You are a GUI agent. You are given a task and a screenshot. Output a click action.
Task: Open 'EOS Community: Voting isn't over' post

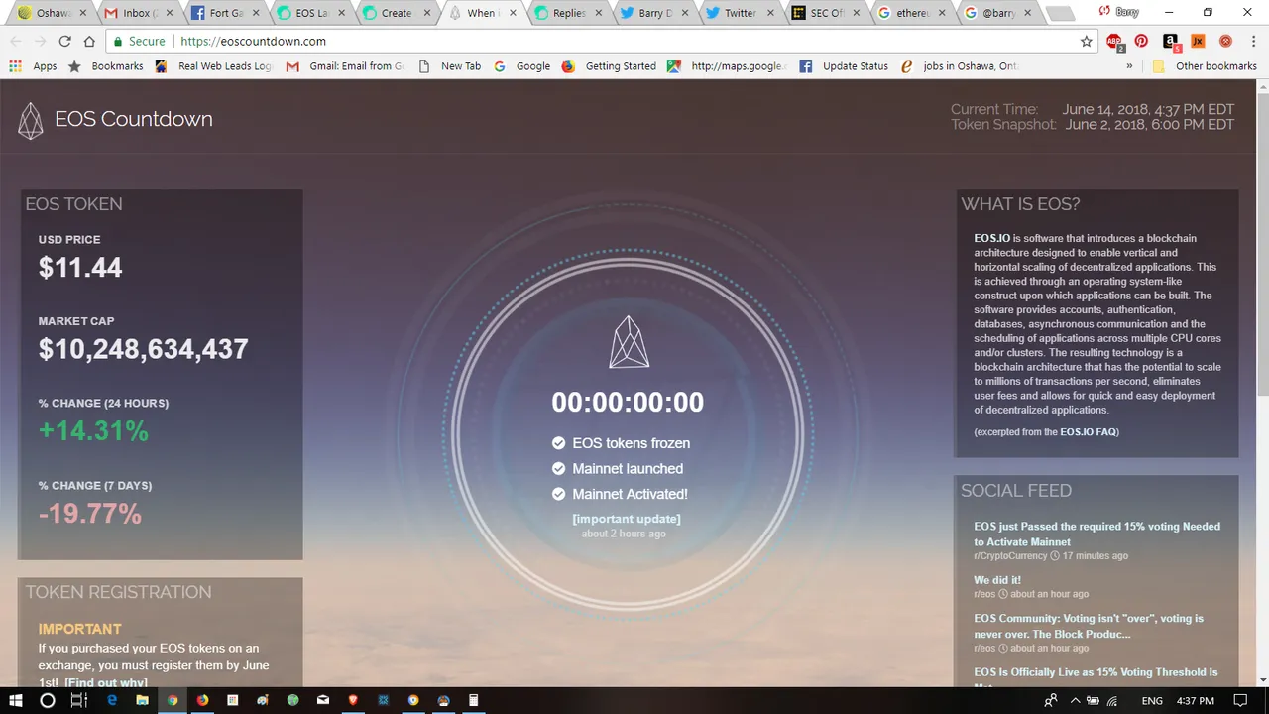pyautogui.click(x=1089, y=626)
